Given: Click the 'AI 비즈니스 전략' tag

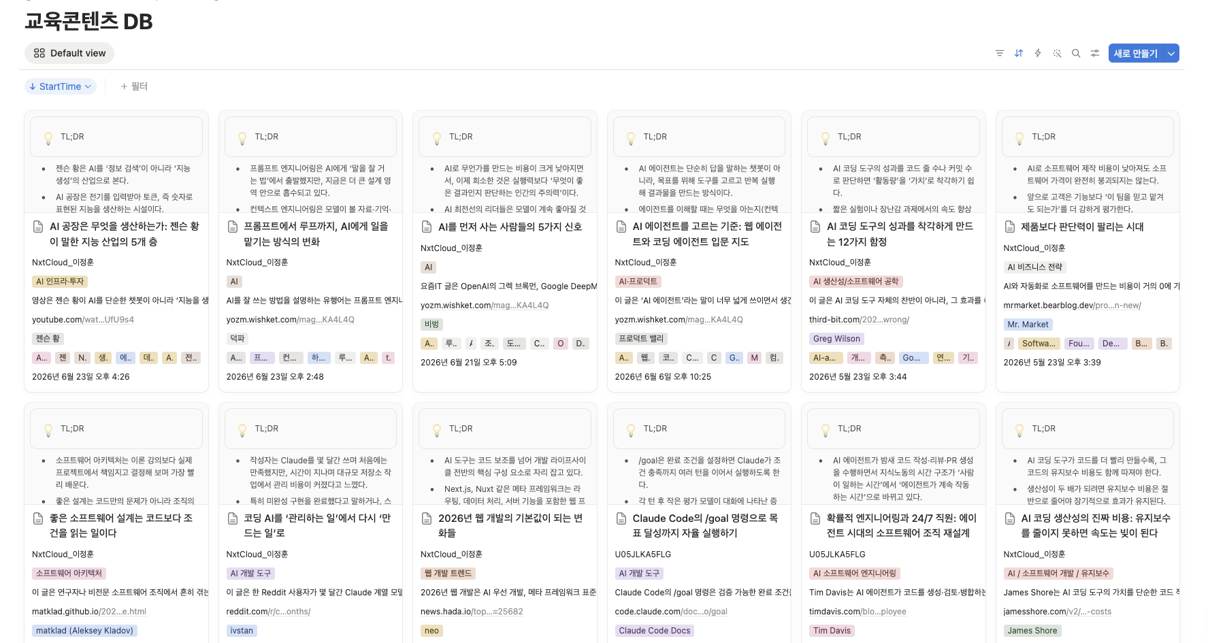Looking at the screenshot, I should point(1034,267).
